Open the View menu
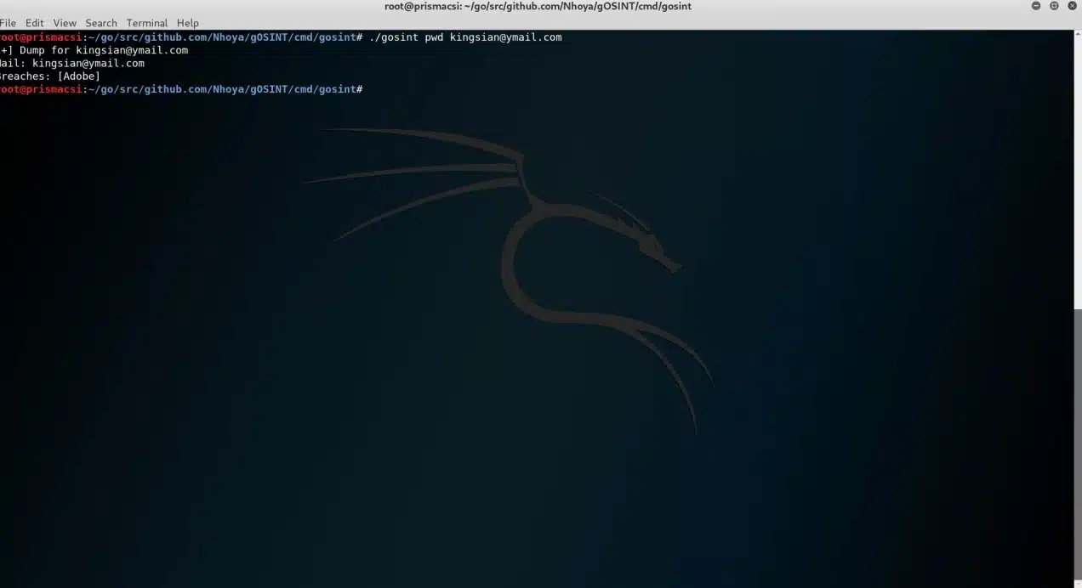 tap(65, 23)
